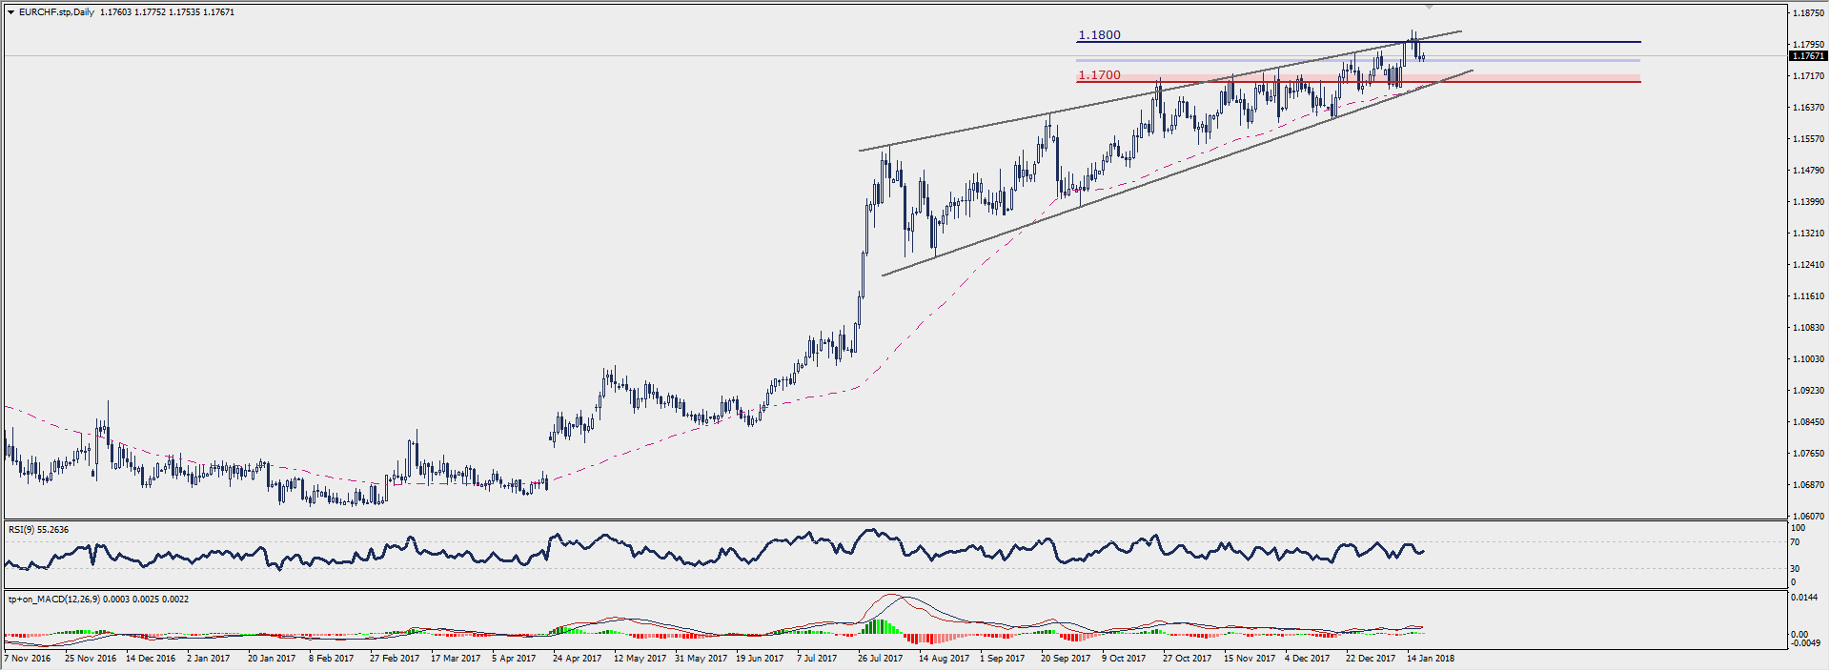Click the 15 Nov 2017 date label
The height and width of the screenshot is (671, 1830).
point(1250,659)
